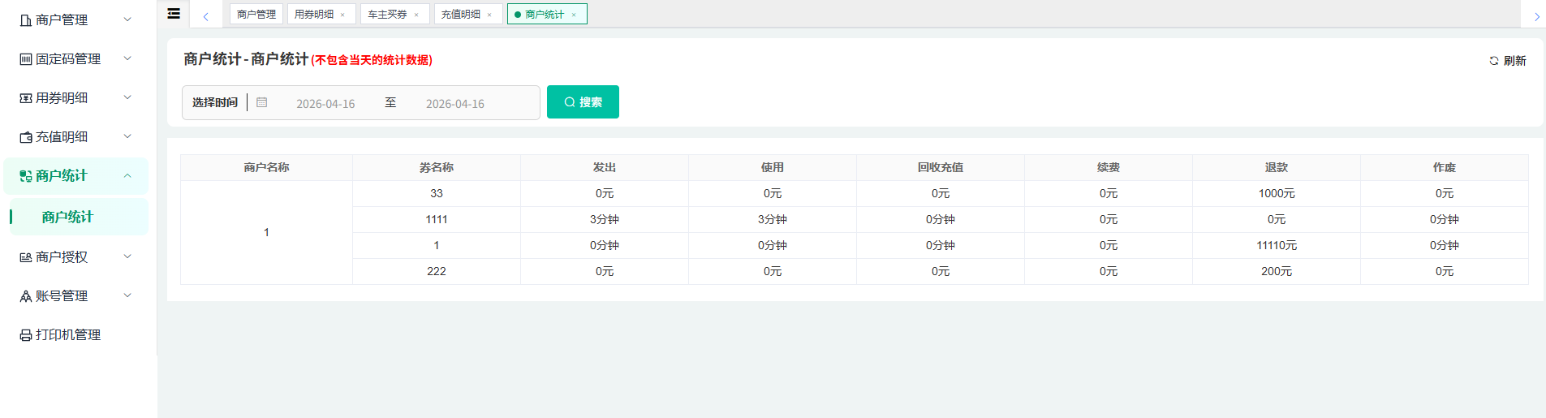1546x418 pixels.
Task: Click the 商户统计 green sidebar icon
Action: point(26,176)
